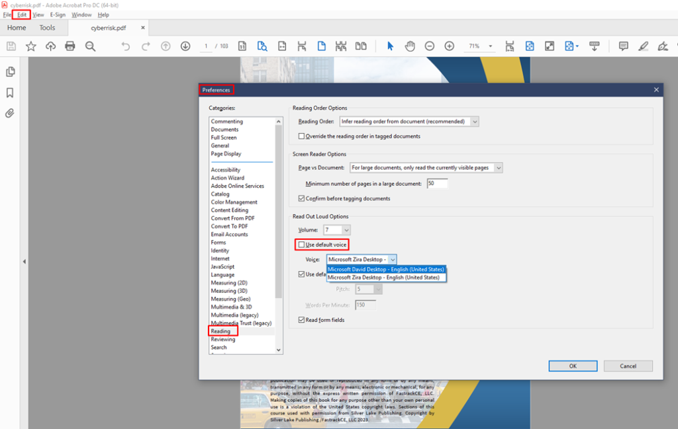Select the Hand pan tool

click(x=410, y=46)
